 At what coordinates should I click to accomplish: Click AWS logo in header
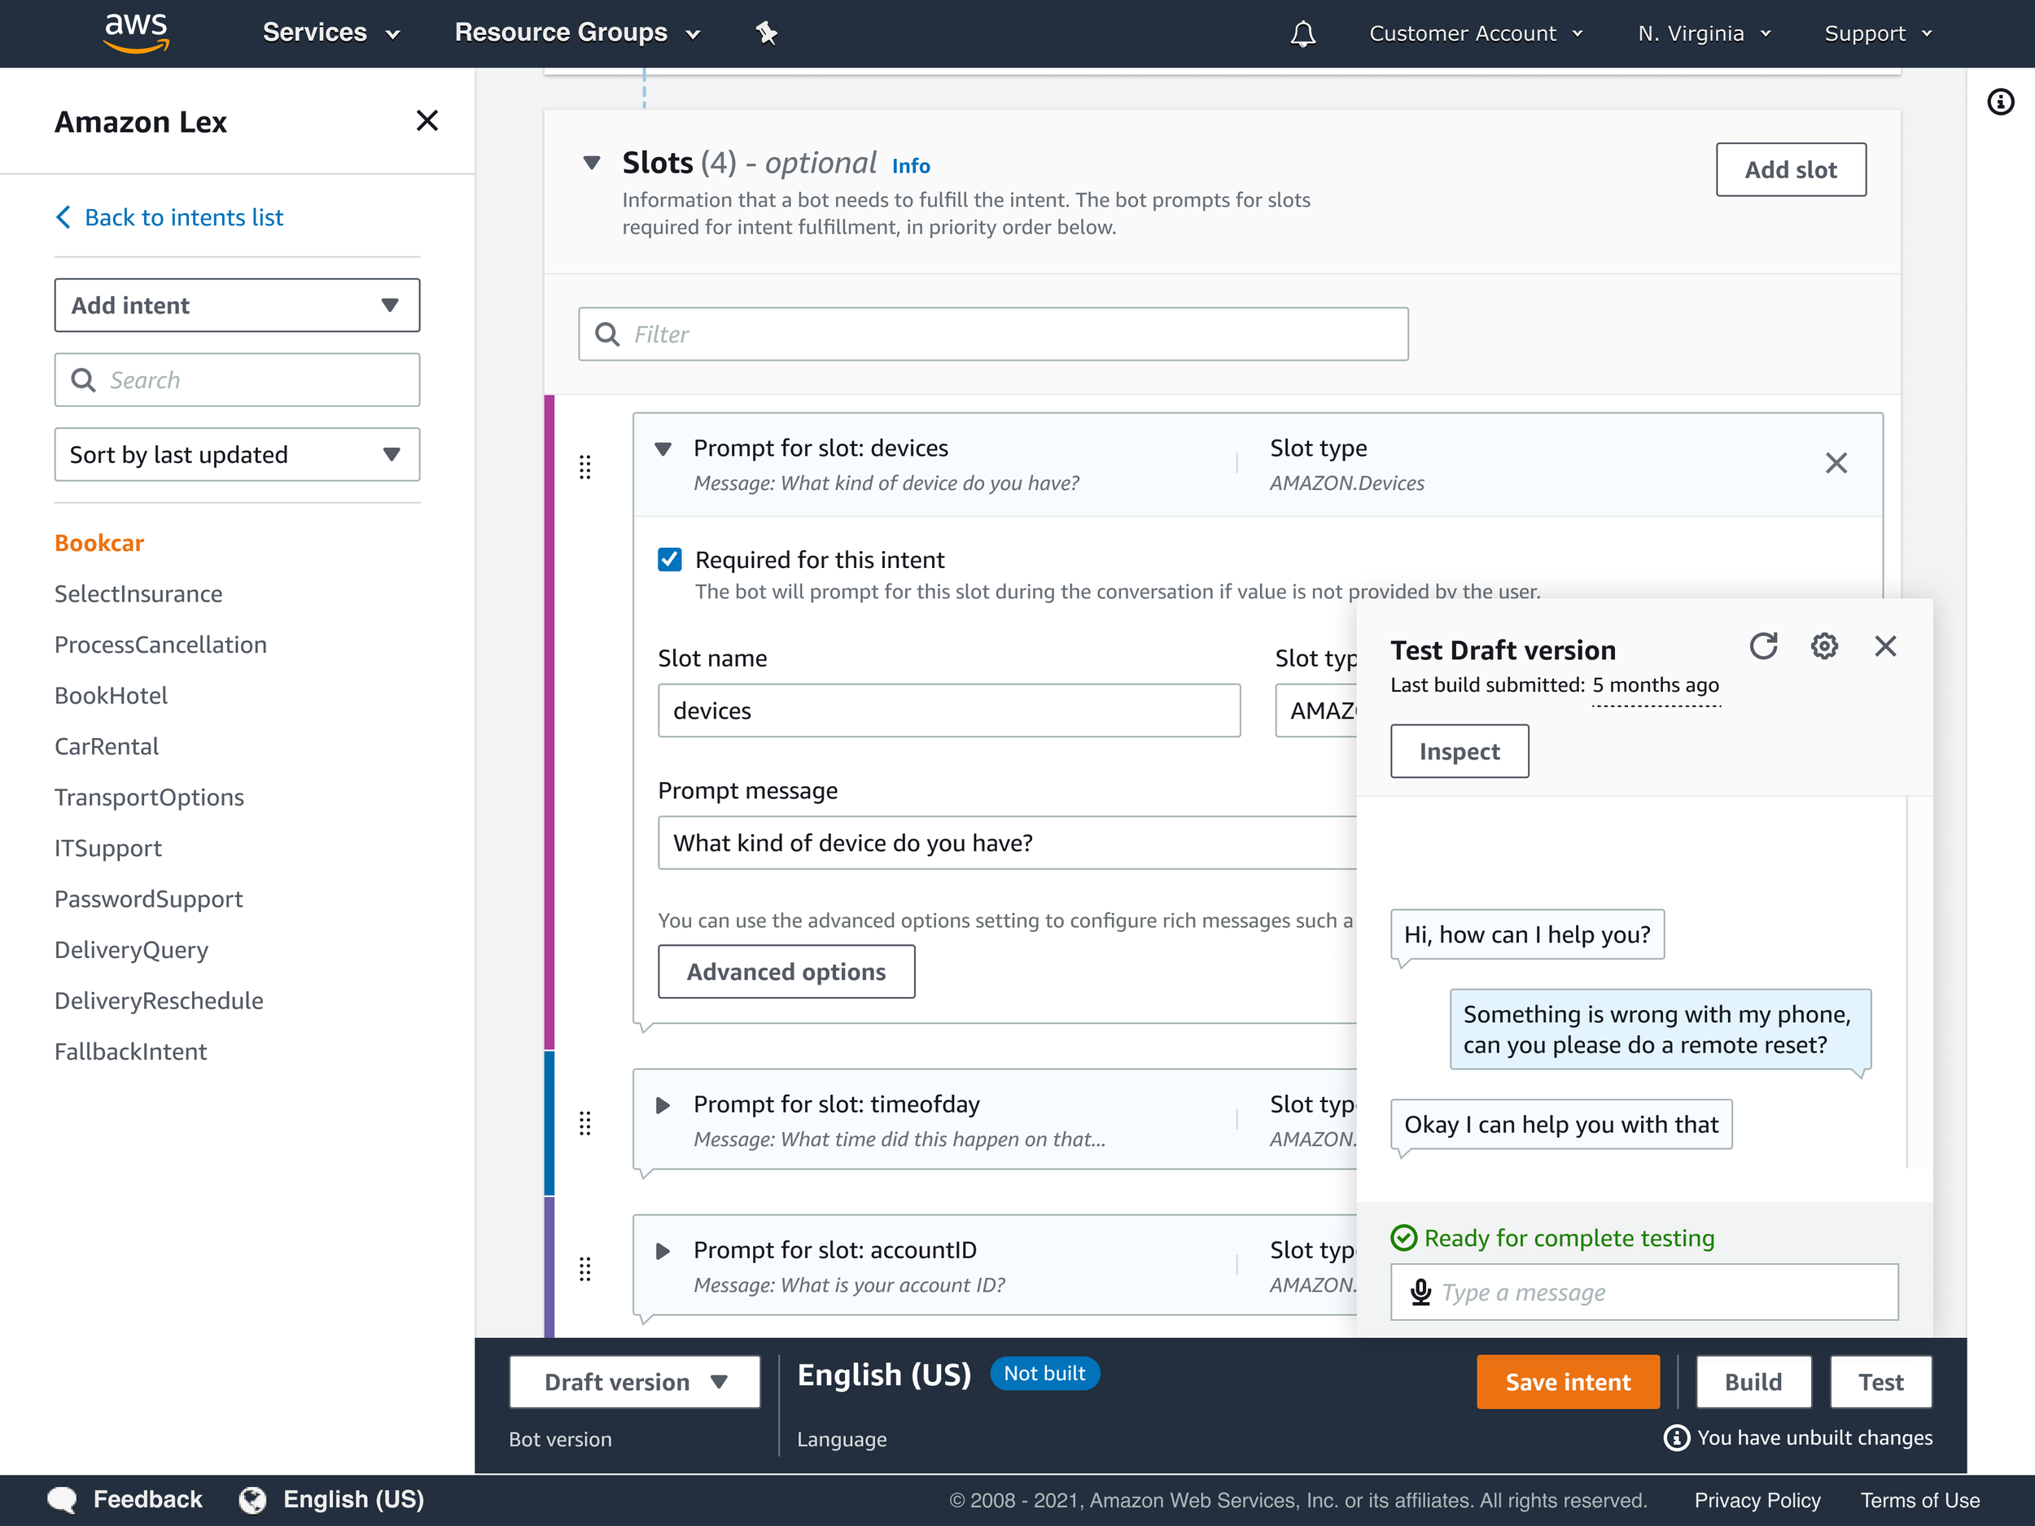tap(136, 33)
